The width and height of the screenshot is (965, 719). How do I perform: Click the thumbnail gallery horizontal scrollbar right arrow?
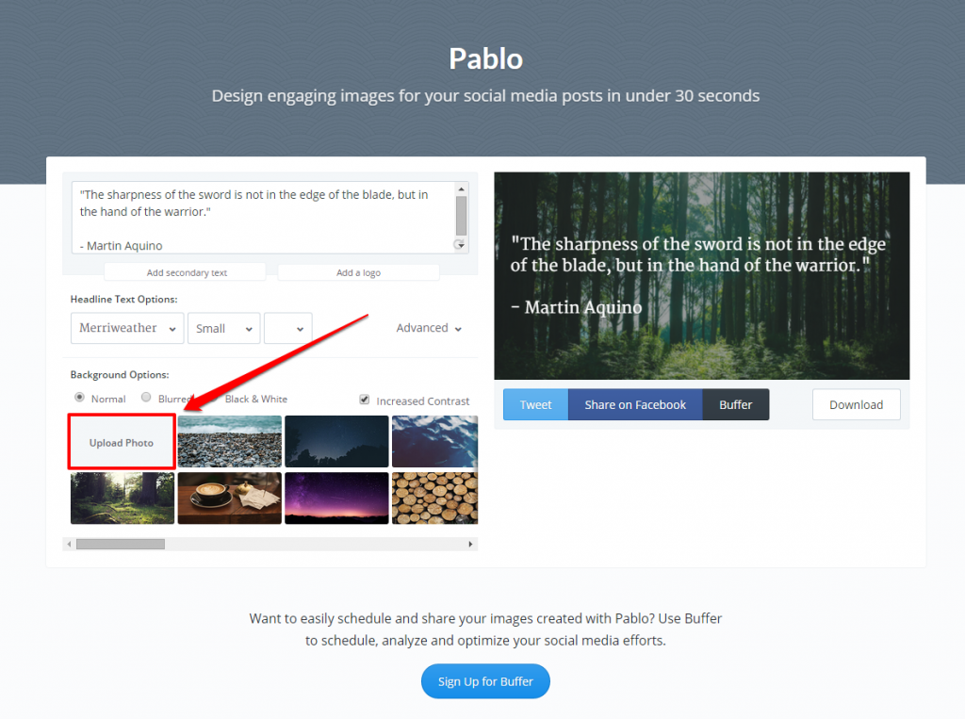471,544
